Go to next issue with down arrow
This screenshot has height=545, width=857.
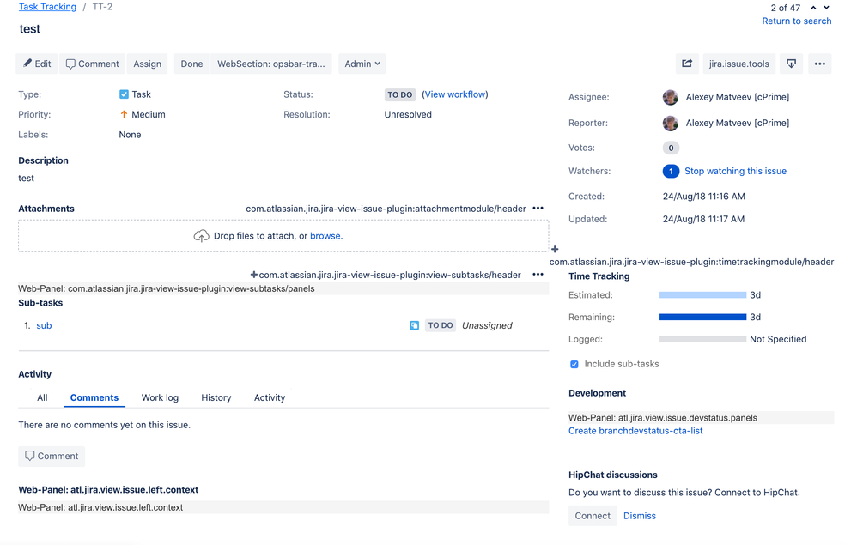[x=826, y=8]
